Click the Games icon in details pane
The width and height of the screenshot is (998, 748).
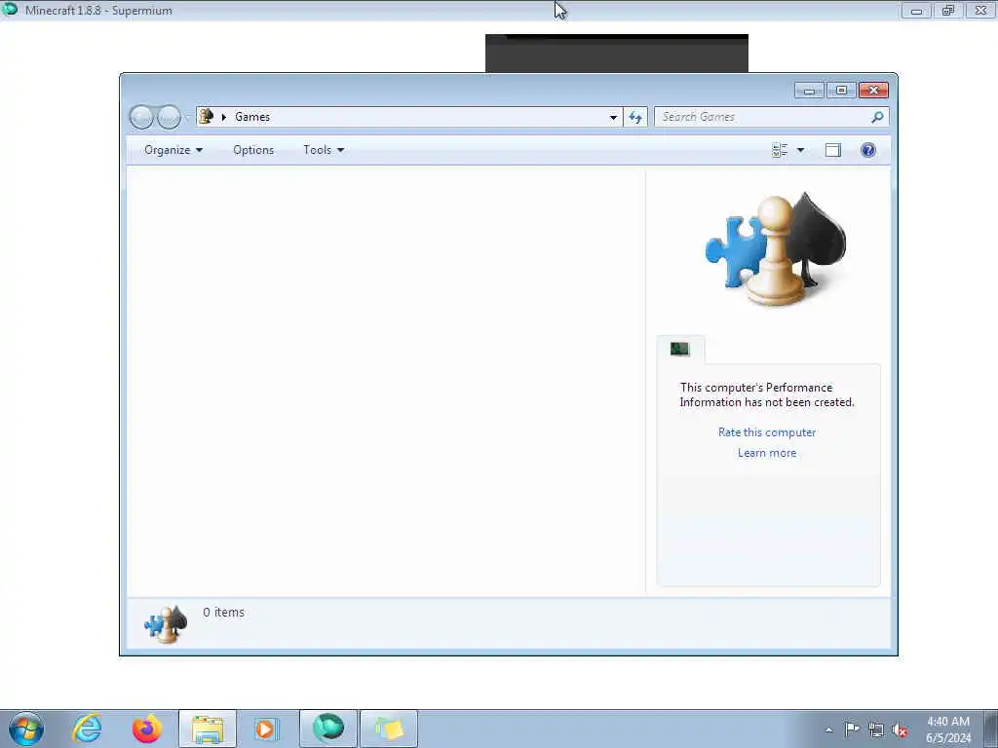(x=166, y=624)
